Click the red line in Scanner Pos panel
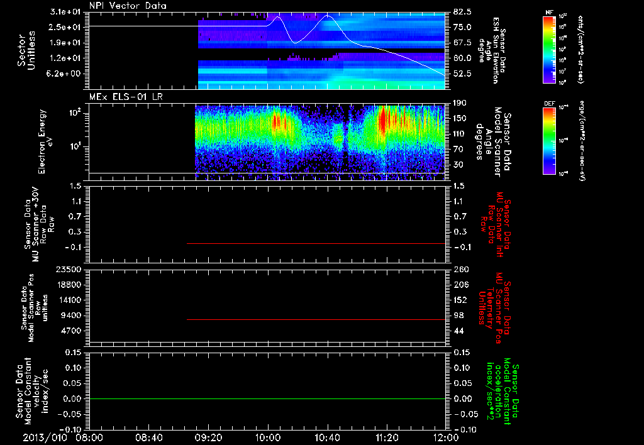This screenshot has width=644, height=445. (x=316, y=319)
